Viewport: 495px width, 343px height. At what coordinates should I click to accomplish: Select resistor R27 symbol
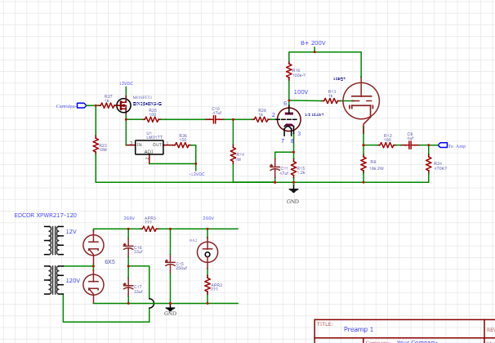click(108, 105)
